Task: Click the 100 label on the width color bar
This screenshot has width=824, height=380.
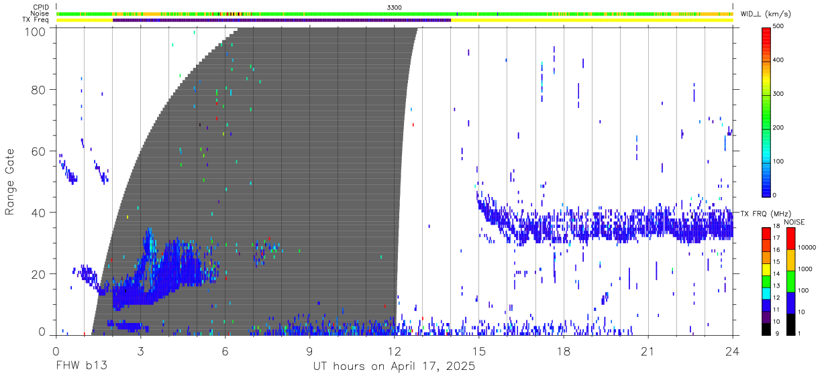Action: [778, 162]
